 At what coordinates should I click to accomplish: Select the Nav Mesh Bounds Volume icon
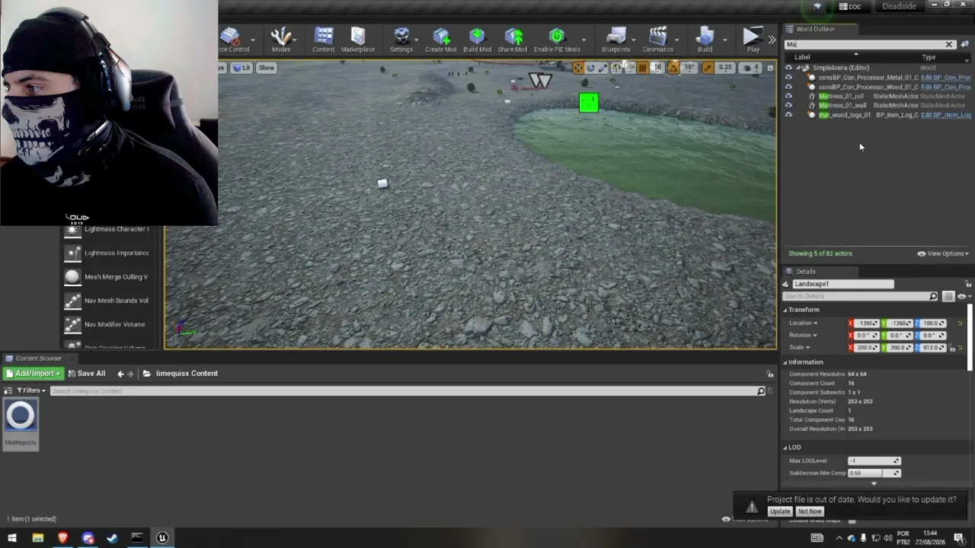click(x=72, y=301)
